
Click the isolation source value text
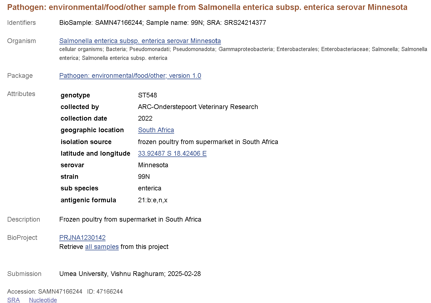tap(208, 142)
